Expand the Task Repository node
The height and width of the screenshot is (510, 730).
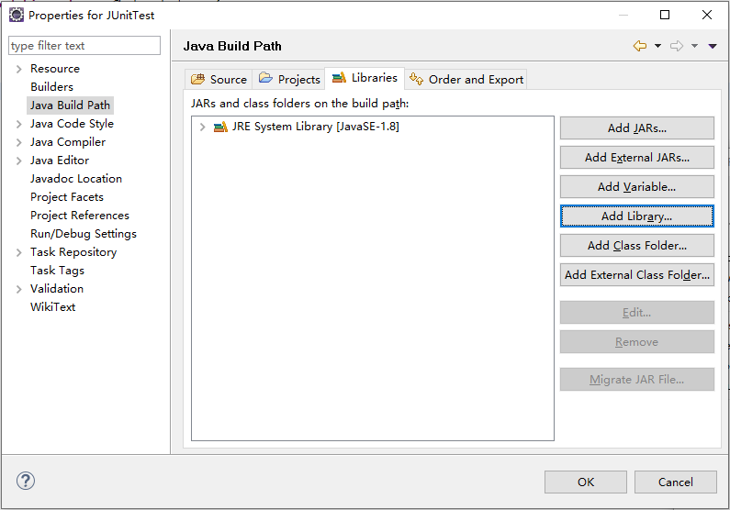(x=18, y=252)
